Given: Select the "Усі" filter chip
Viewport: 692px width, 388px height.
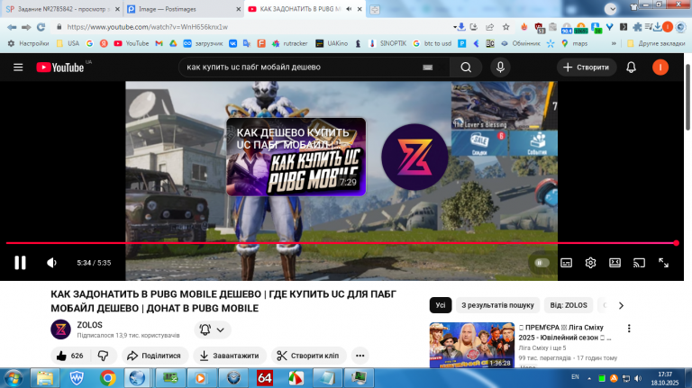Looking at the screenshot, I should point(441,305).
